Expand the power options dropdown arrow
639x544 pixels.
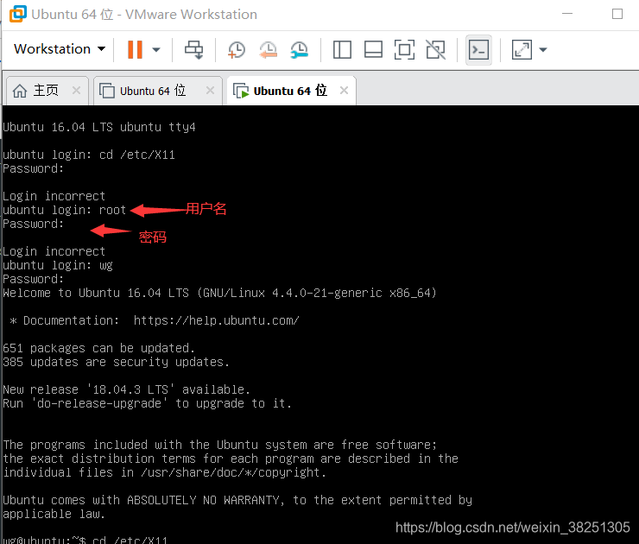point(156,50)
